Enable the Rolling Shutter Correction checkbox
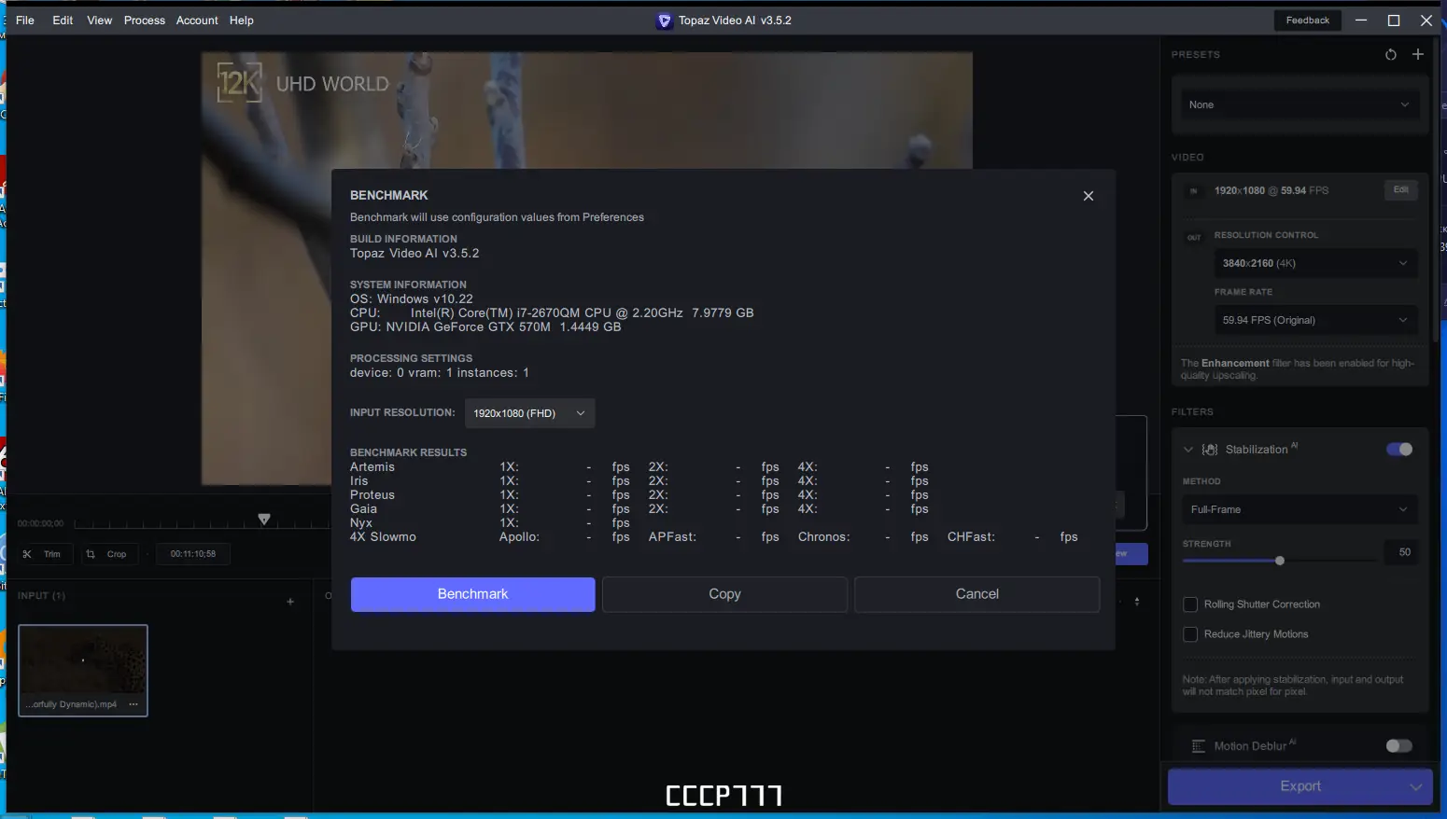 (1190, 604)
